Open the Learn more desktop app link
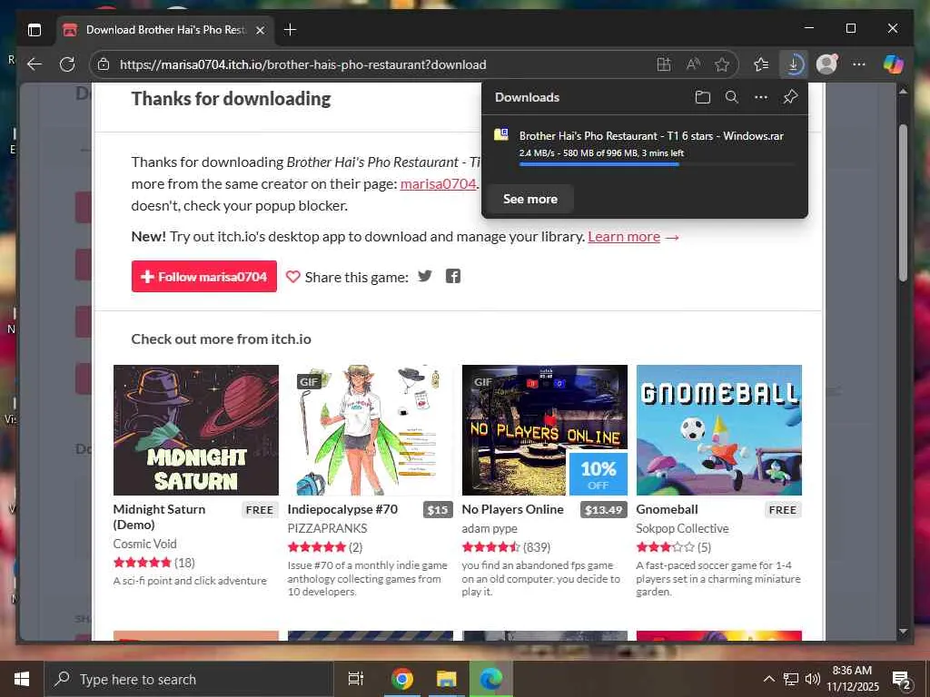Image resolution: width=930 pixels, height=697 pixels. (x=624, y=237)
